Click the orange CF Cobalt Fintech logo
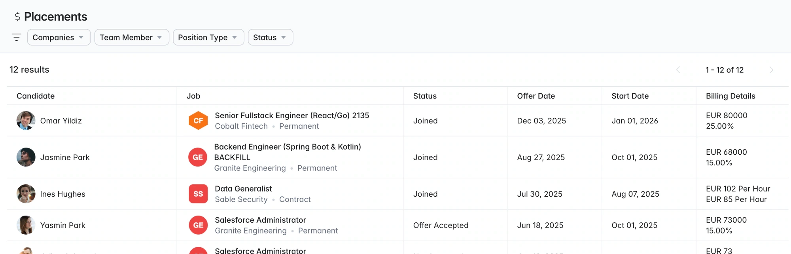The width and height of the screenshot is (791, 254). click(198, 121)
